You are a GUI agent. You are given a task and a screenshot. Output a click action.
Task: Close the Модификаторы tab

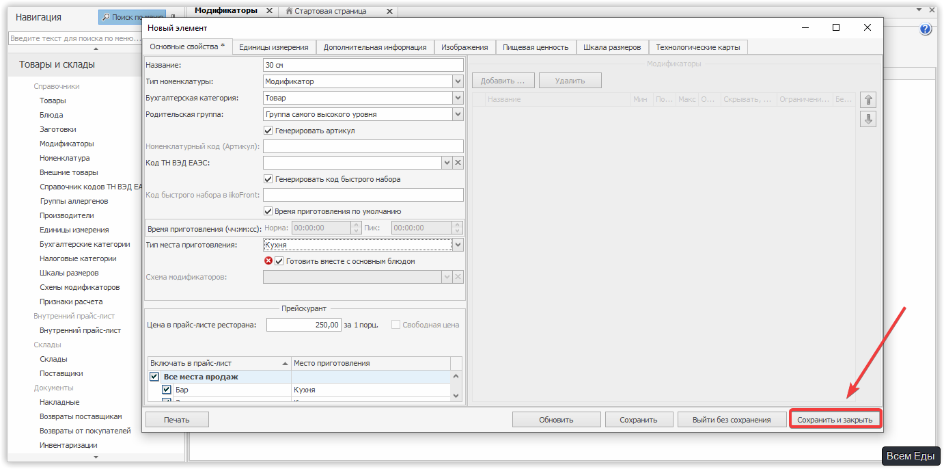coord(268,11)
